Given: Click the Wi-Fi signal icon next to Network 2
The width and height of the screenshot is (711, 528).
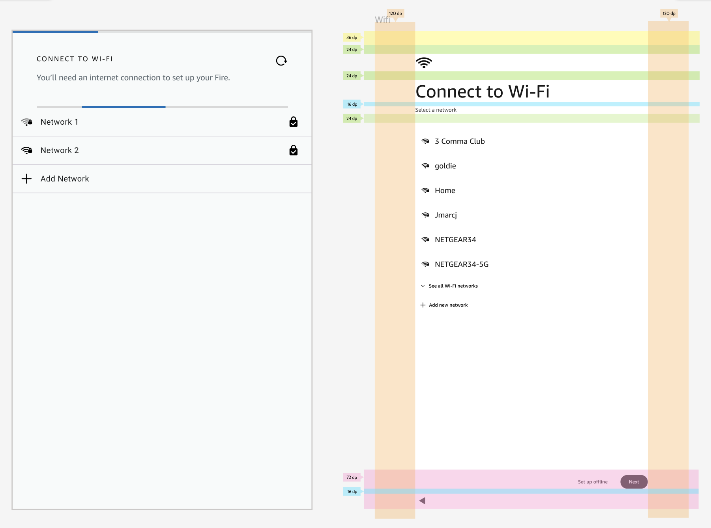Looking at the screenshot, I should pyautogui.click(x=26, y=150).
